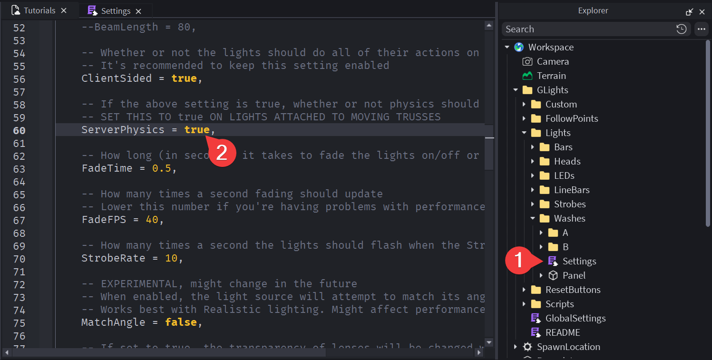Expand the Heads folder
The image size is (712, 360).
[x=533, y=161]
